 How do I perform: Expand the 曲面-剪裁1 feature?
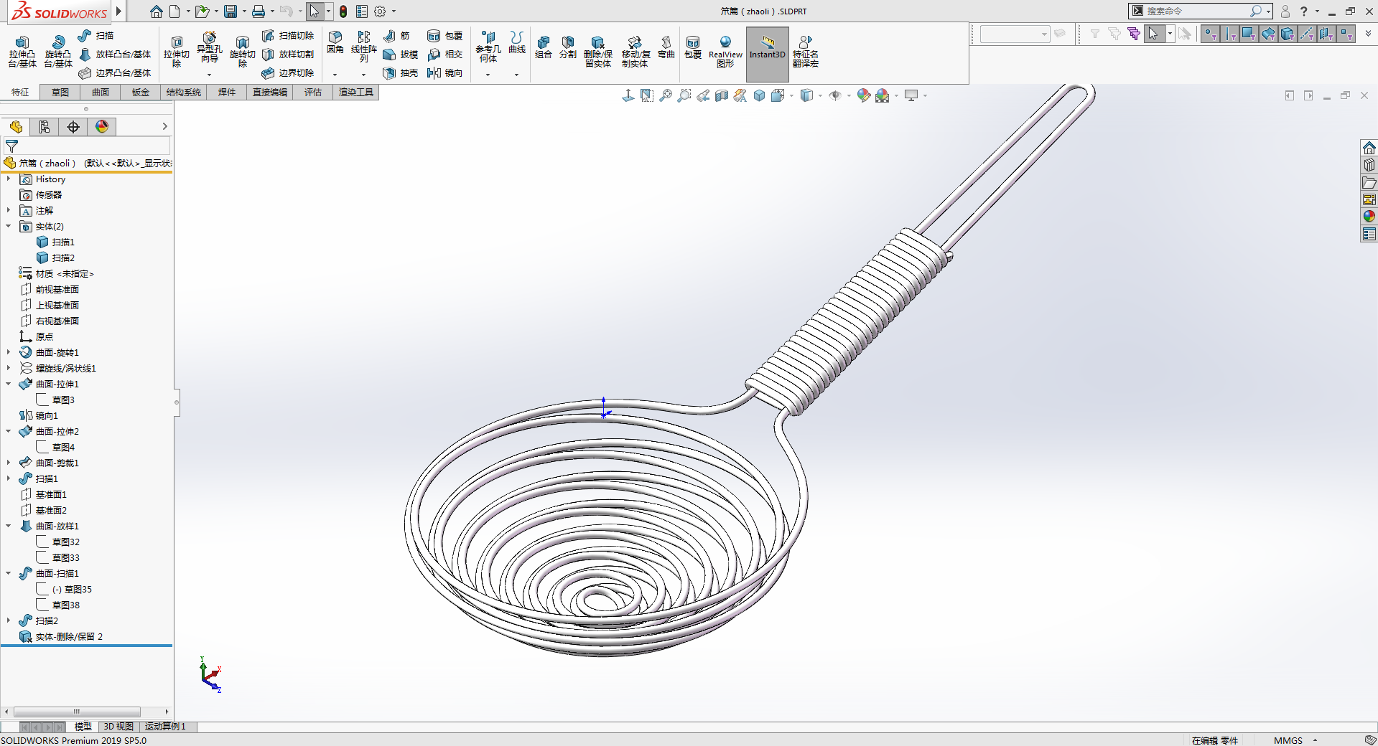[x=9, y=463]
